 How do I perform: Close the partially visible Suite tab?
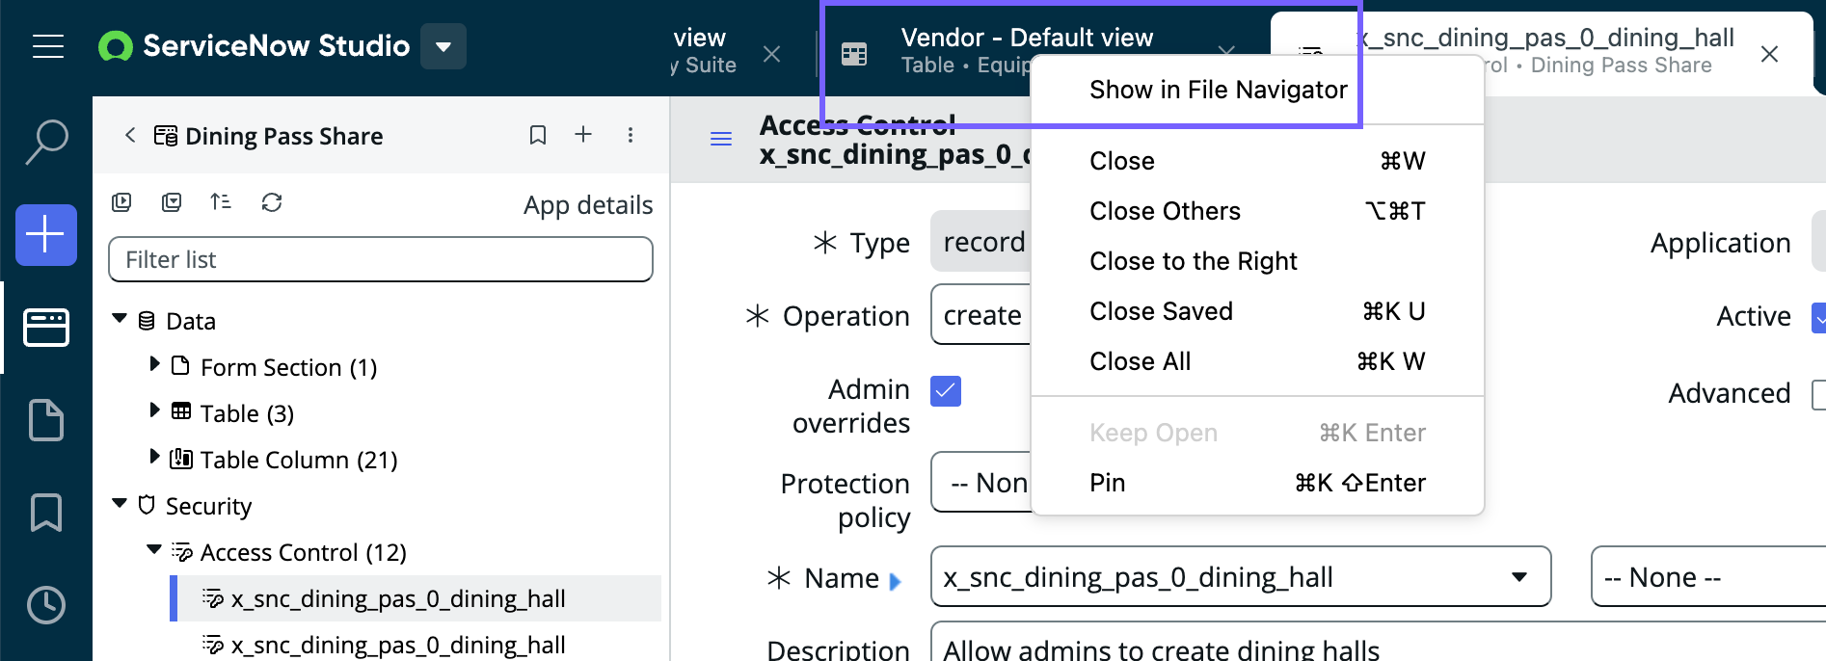pos(771,54)
